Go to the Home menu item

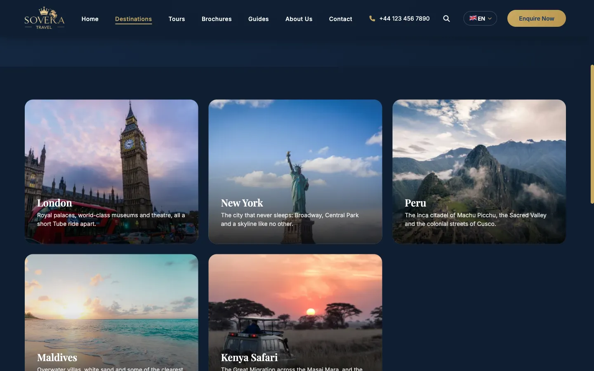point(90,19)
